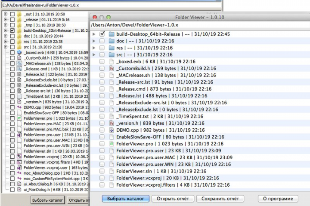The width and height of the screenshot is (310, 206).
Task: Check the FolderViewer.sln checkbox in Mac window
Action: tap(102, 171)
